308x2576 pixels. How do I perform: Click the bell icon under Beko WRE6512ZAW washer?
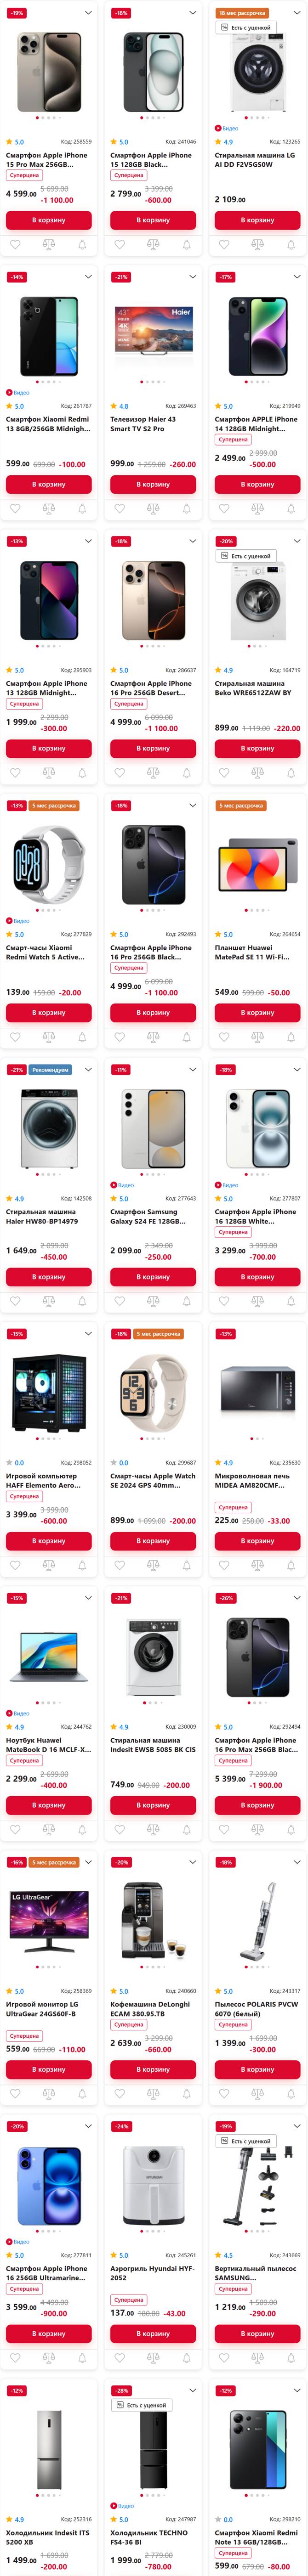pos(290,772)
